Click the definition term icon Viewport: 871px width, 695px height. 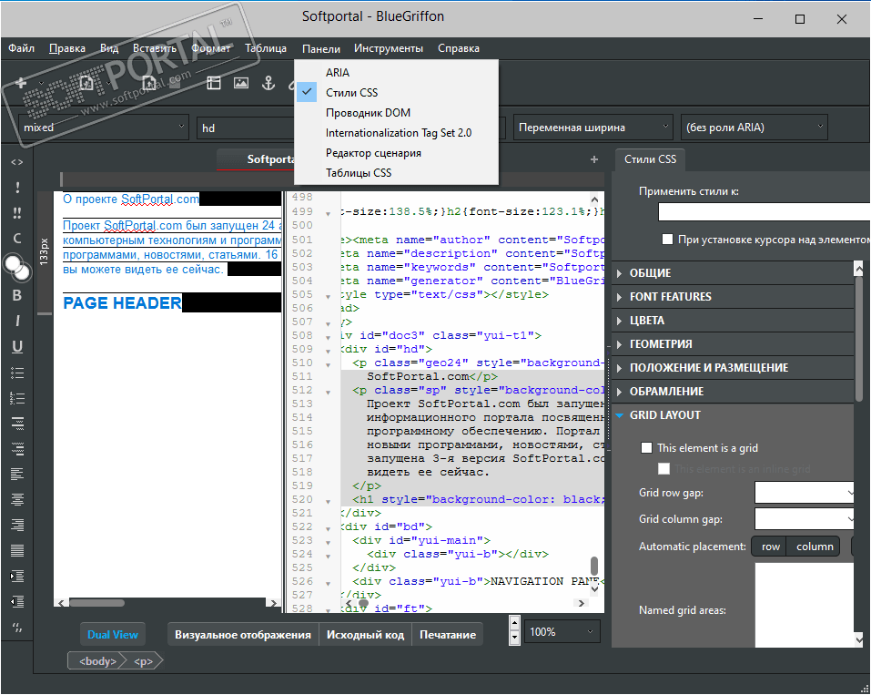tap(17, 424)
